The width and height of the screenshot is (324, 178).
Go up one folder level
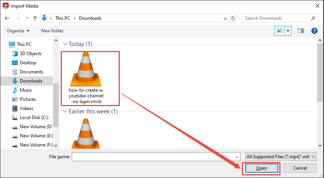coord(35,18)
